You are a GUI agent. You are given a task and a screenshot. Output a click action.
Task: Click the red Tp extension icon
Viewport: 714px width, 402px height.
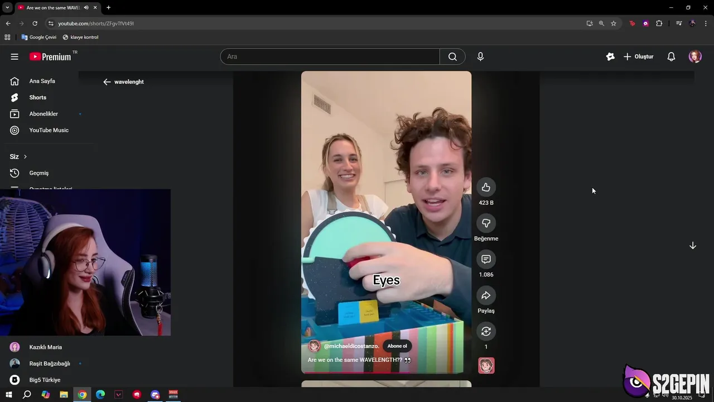coord(632,23)
